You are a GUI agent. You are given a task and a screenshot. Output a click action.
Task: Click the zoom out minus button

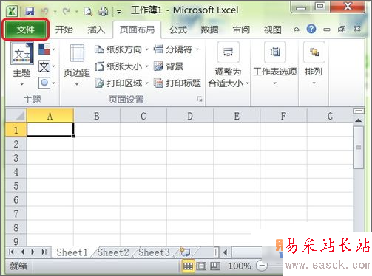(262, 266)
